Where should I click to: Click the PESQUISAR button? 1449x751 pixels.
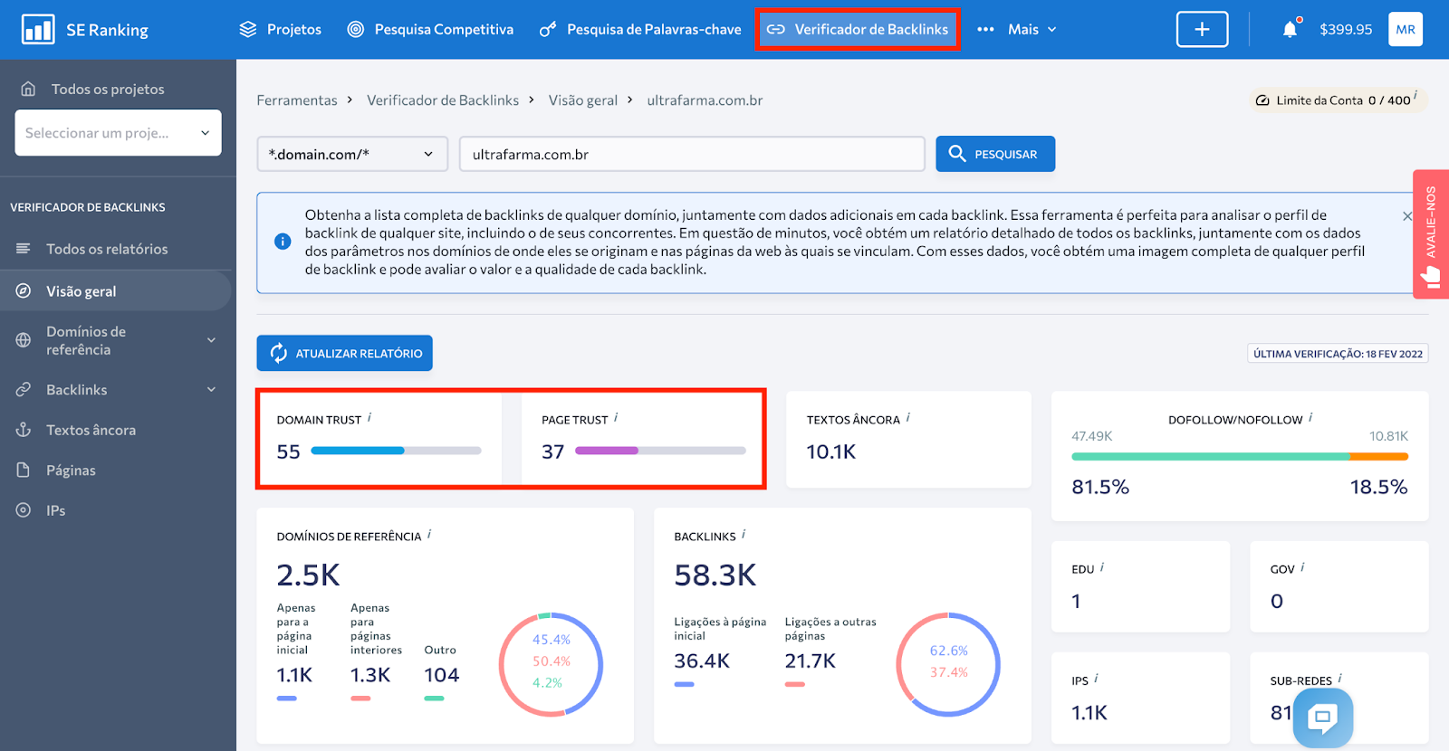tap(995, 154)
